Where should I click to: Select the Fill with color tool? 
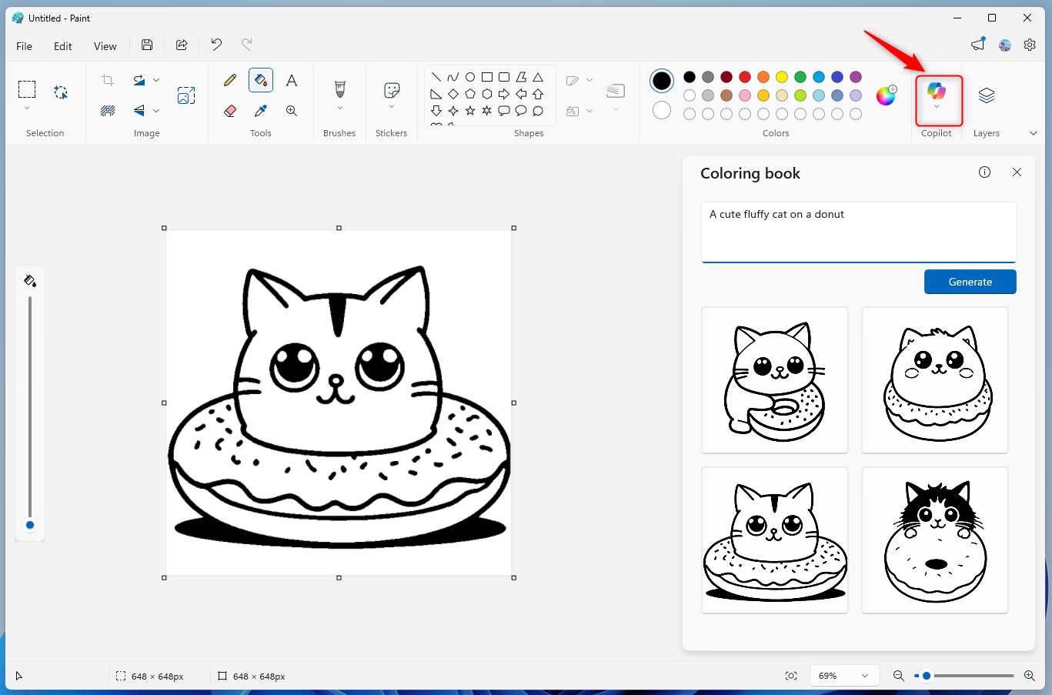(x=260, y=80)
